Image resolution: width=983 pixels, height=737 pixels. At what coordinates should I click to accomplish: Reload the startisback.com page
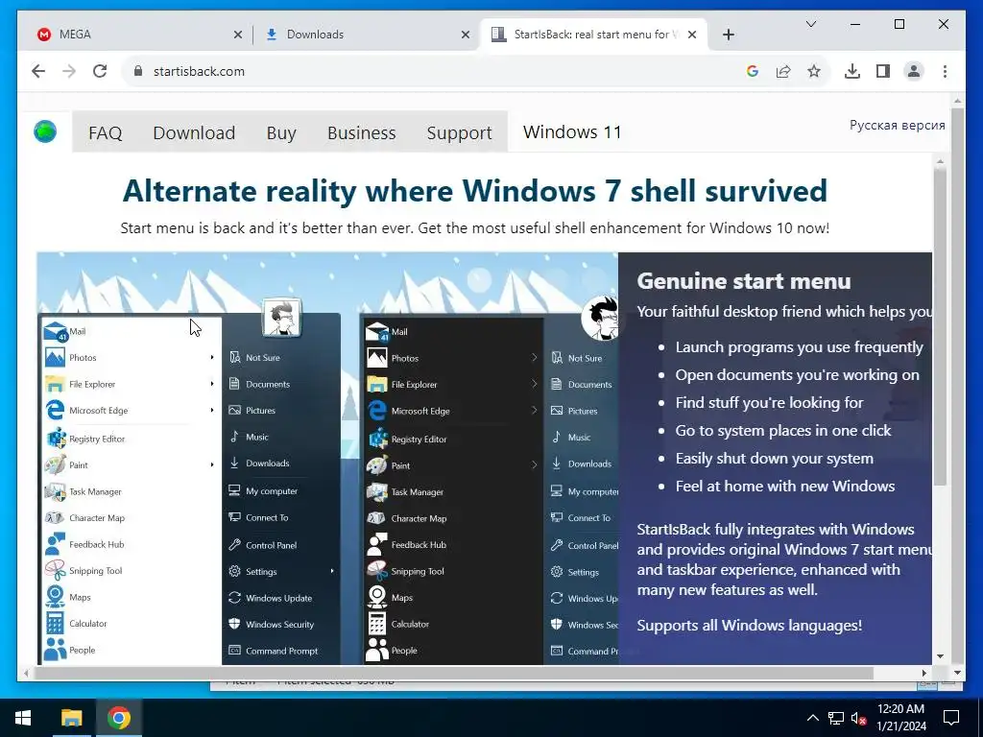pos(100,71)
